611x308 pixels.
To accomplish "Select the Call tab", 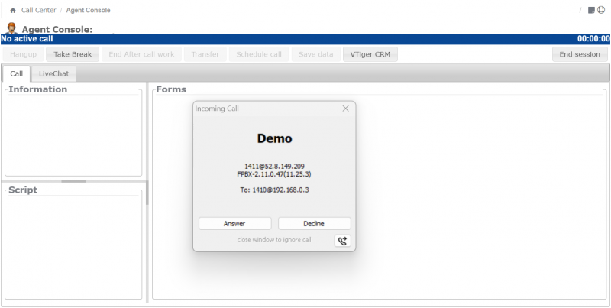I will (16, 73).
